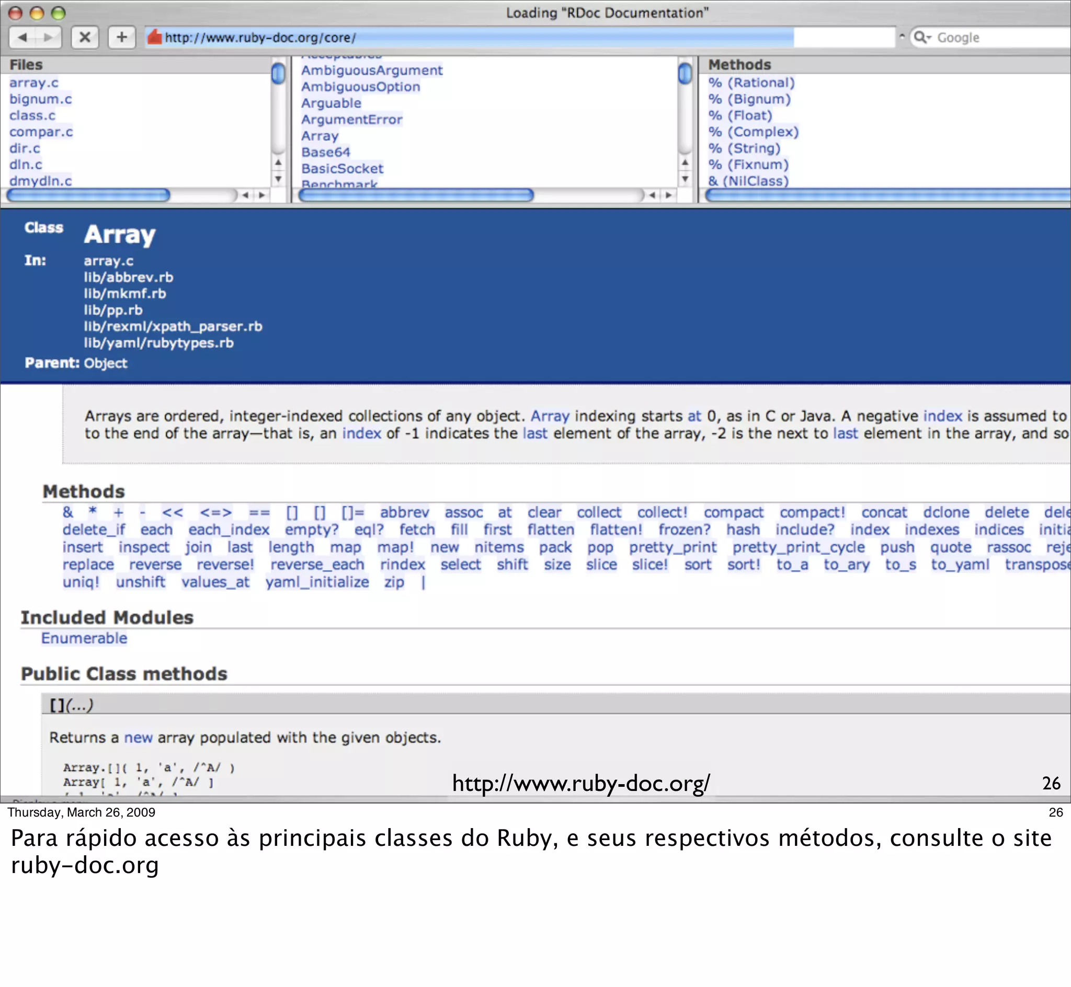This screenshot has width=1071, height=987.
Task: Jump to the yaml_initialize method
Action: [x=317, y=582]
